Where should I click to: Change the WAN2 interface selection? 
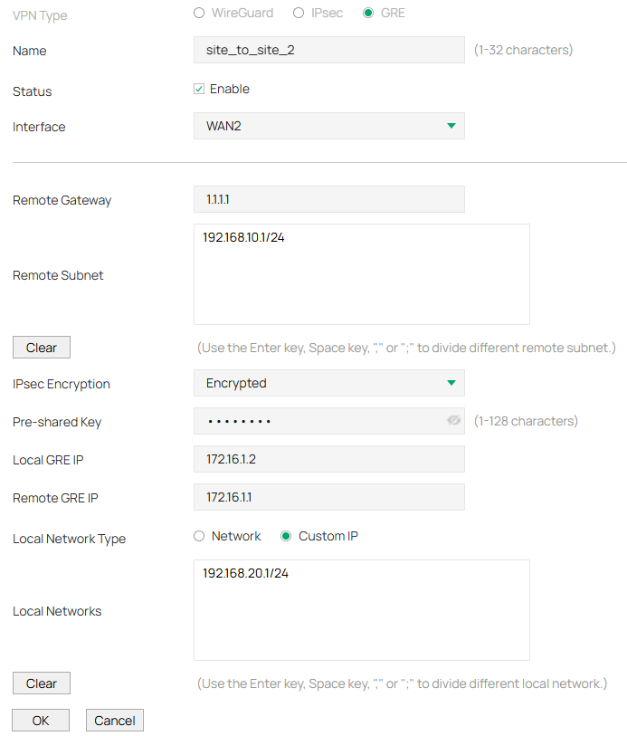(328, 126)
